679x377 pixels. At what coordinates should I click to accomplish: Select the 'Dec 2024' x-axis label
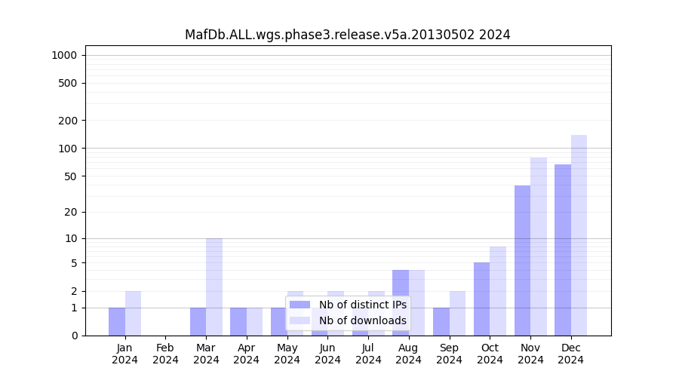[x=571, y=354]
